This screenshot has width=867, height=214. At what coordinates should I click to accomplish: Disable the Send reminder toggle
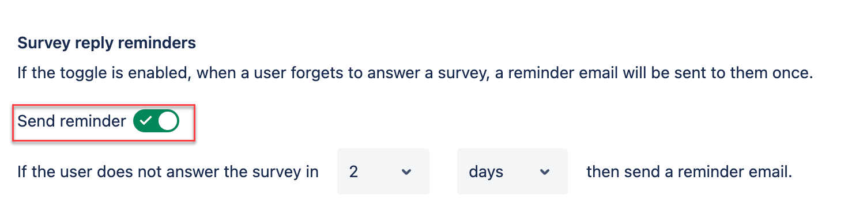[x=156, y=121]
